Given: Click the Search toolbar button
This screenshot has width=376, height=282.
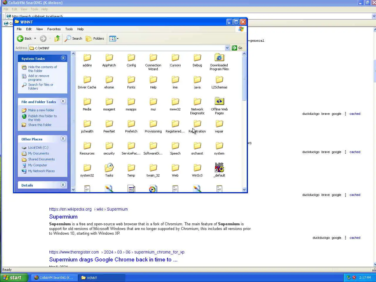Looking at the screenshot, I should tap(74, 38).
